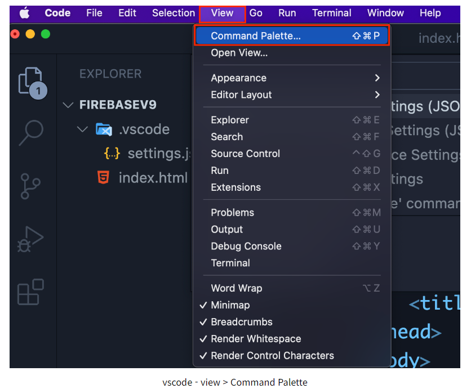This screenshot has height=389, width=471.
Task: Click the green maximize window button
Action: [x=46, y=34]
